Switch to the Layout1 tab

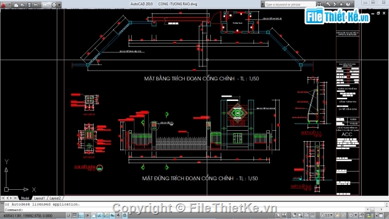[39, 198]
